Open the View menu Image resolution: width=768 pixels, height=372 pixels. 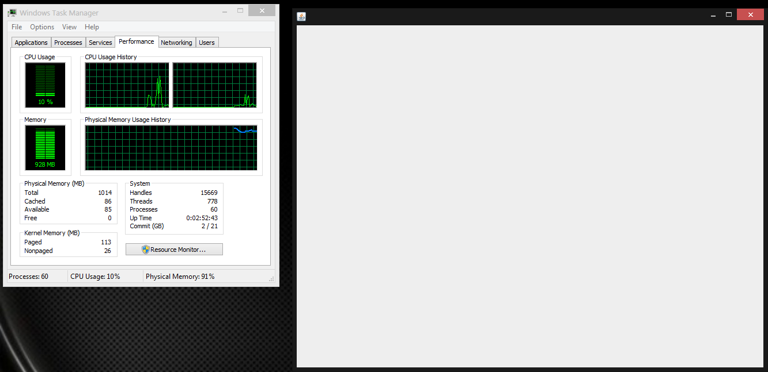tap(69, 27)
